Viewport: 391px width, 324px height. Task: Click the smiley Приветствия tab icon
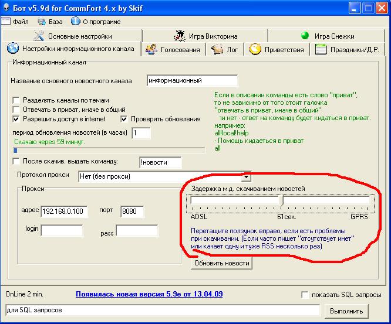[x=255, y=49]
